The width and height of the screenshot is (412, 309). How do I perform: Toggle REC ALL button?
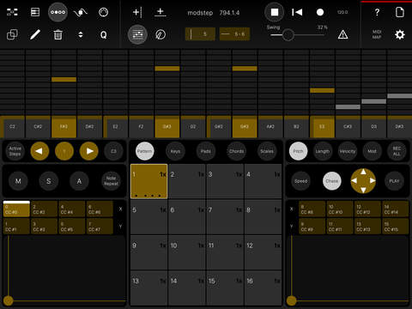[397, 151]
